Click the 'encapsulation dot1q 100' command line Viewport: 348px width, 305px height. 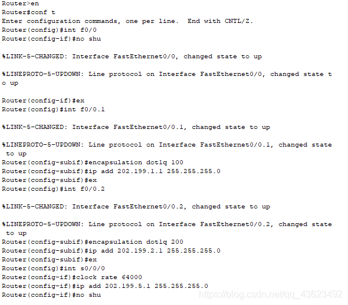[93, 163]
